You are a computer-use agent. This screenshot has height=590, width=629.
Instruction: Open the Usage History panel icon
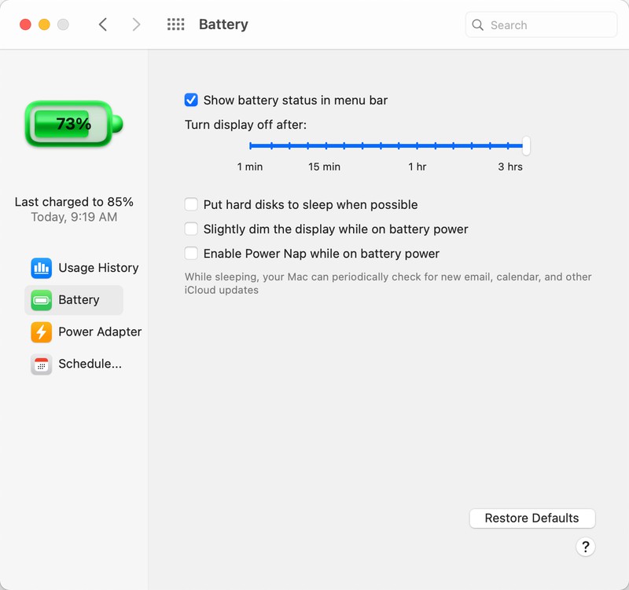click(43, 268)
